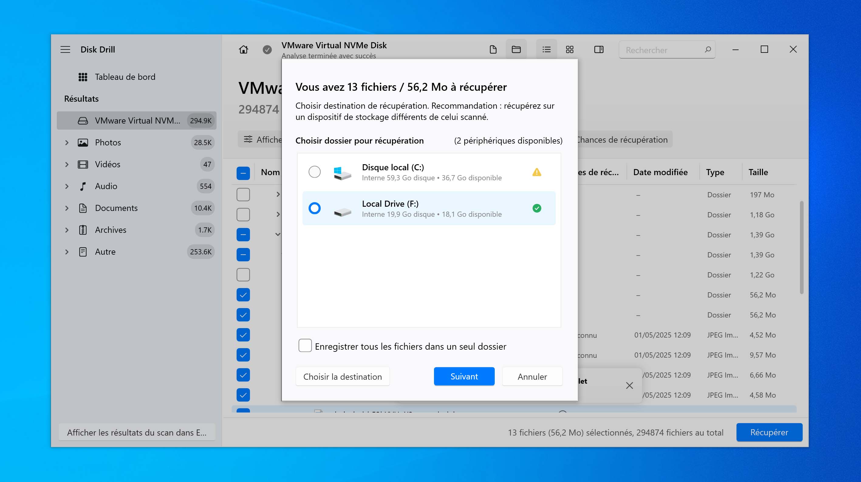Viewport: 861px width, 482px height.
Task: Check the 1,18 Go Dossier row checkbox
Action: pyautogui.click(x=243, y=215)
